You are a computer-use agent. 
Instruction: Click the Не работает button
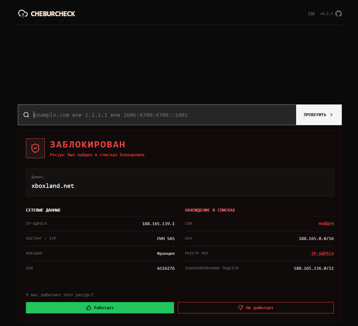click(256, 308)
